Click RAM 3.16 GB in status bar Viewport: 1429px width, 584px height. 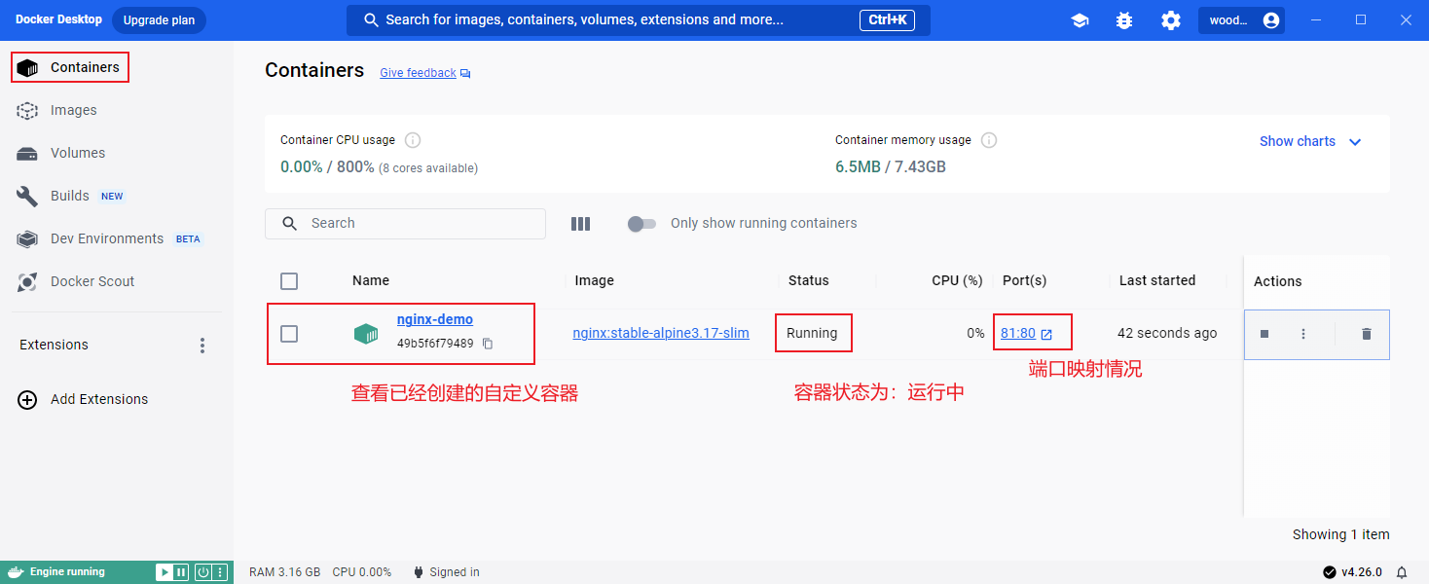pyautogui.click(x=284, y=572)
